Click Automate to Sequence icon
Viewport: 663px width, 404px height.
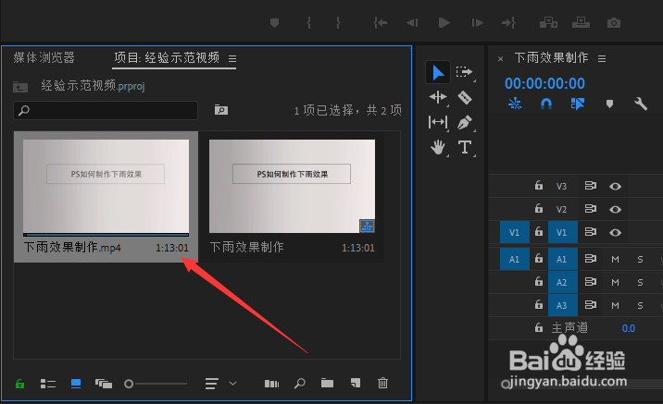(271, 384)
